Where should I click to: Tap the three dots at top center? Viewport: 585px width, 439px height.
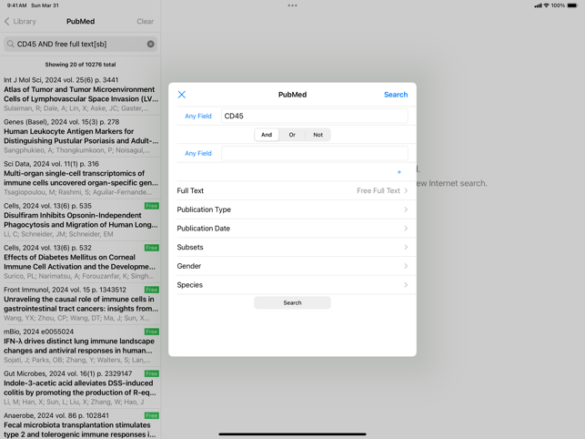point(292,5)
